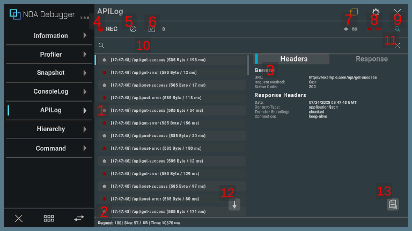
Task: Click the Request status bar summary text
Action: [139, 223]
